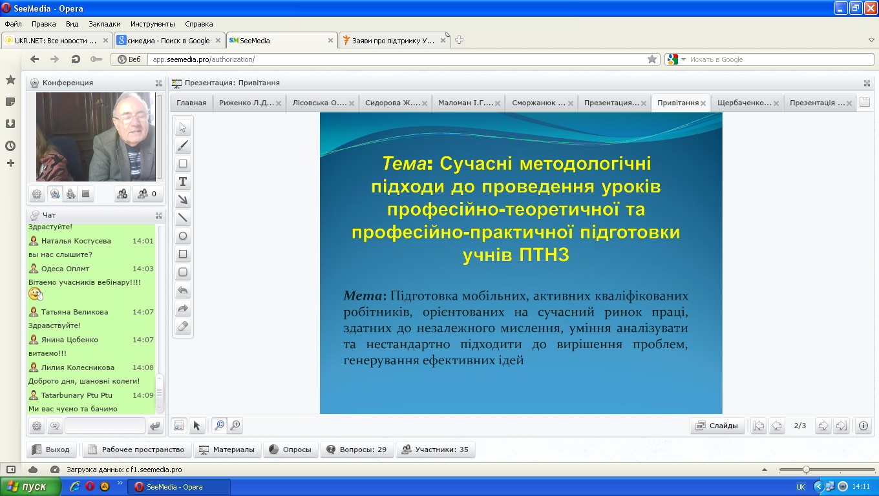Select the Text tool in whiteboard toolbar

[183, 181]
